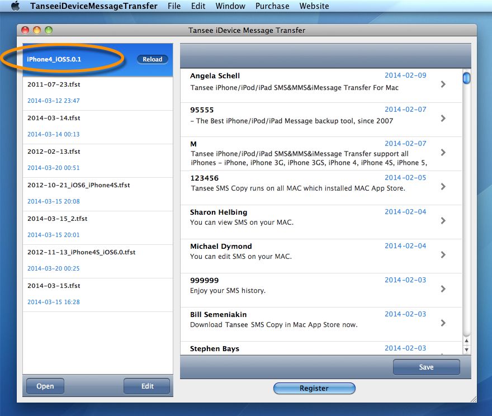Click the timestamp 2014-03-15 20:01
Image resolution: width=492 pixels, height=416 pixels.
coord(54,235)
